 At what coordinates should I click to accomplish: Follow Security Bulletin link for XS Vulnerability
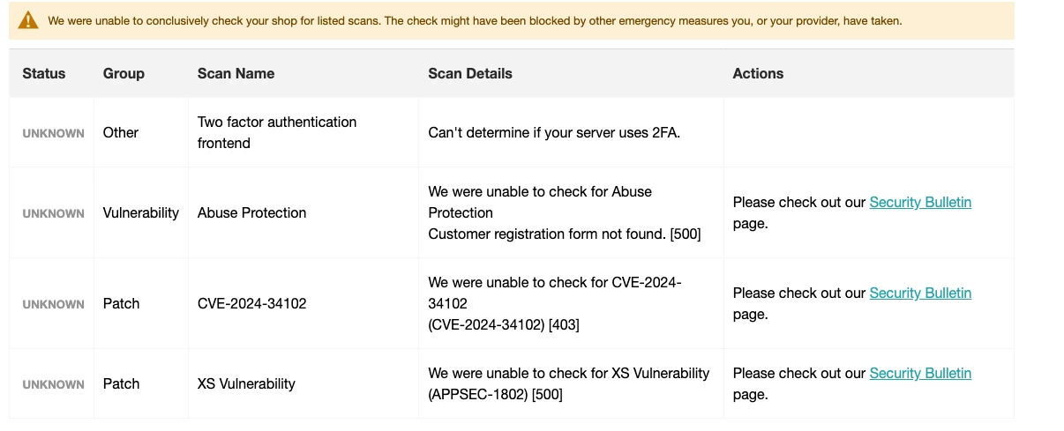coord(920,374)
